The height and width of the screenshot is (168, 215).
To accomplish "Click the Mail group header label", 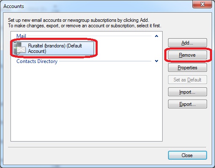I will point(21,36).
